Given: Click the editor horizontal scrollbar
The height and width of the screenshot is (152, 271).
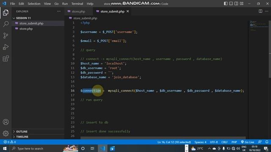Looking at the screenshot, I should pyautogui.click(x=163, y=138).
